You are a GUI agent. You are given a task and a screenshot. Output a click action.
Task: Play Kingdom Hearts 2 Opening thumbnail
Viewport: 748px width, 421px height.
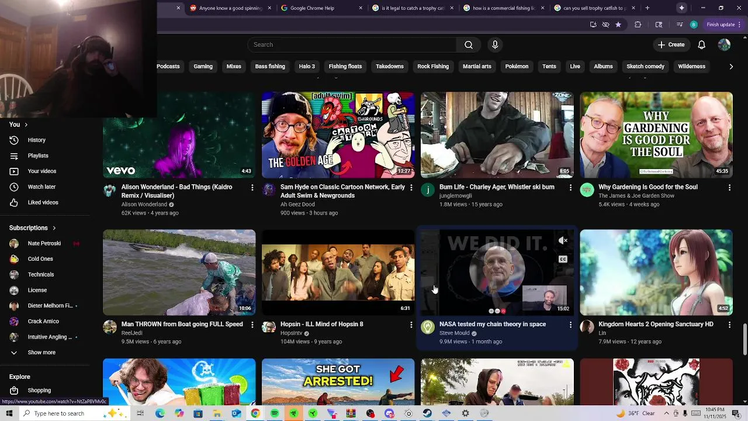click(656, 272)
